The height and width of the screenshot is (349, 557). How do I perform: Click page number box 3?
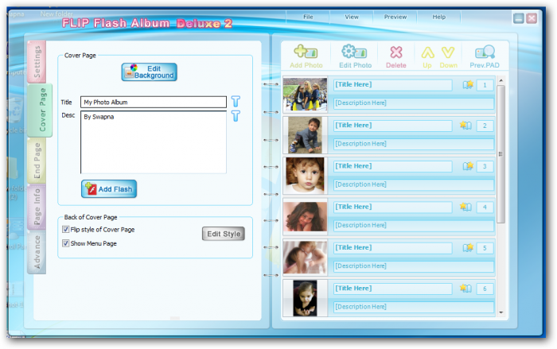coord(485,166)
